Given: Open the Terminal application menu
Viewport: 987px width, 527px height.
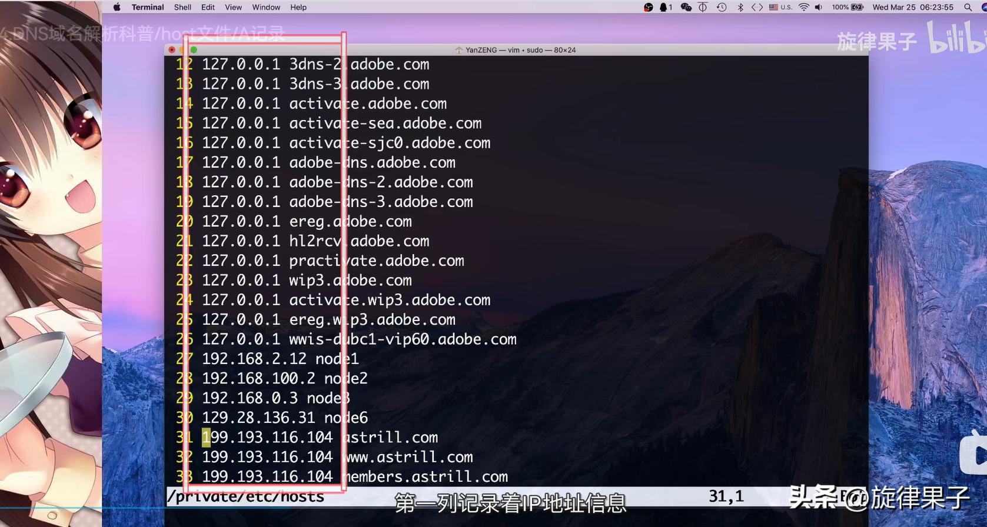Looking at the screenshot, I should [148, 7].
